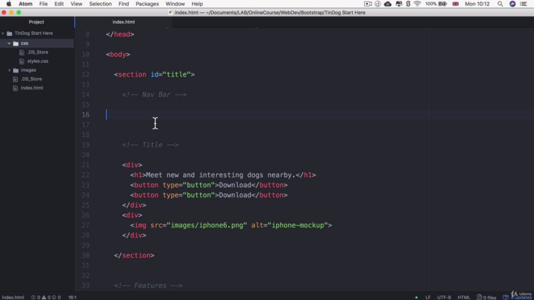Click cursor position 16:1 indicator
The width and height of the screenshot is (534, 300).
(x=72, y=297)
